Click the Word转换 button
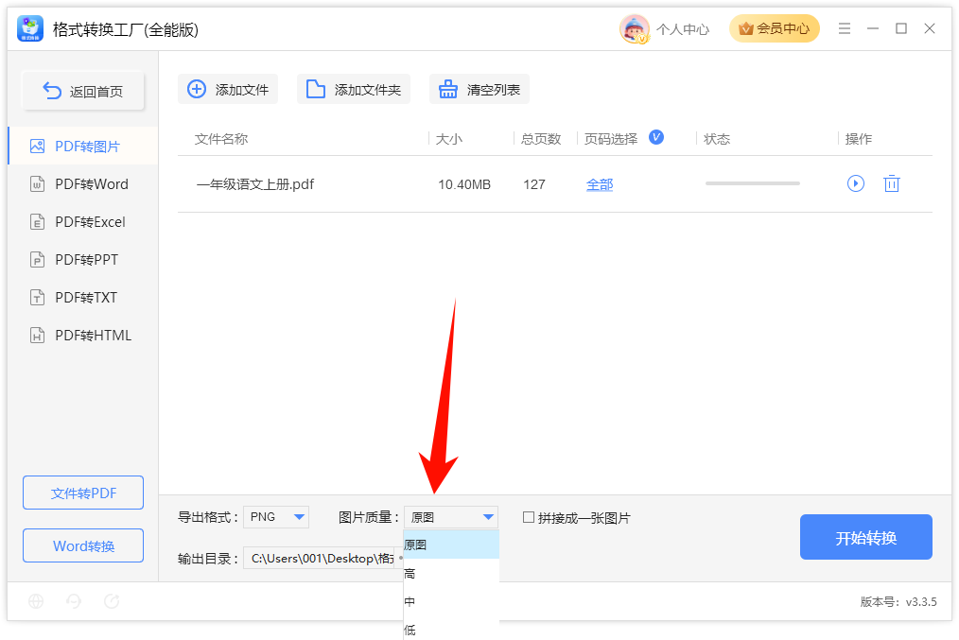Viewport: 959px width, 640px height. 83,545
